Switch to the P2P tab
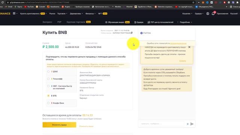The image size is (240, 135). pyautogui.click(x=59, y=22)
